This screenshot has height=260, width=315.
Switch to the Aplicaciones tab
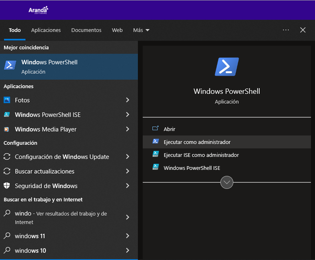[46, 30]
